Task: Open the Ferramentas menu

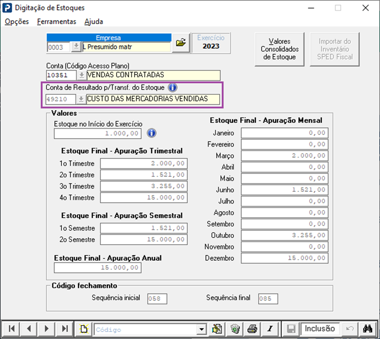Action: [56, 21]
